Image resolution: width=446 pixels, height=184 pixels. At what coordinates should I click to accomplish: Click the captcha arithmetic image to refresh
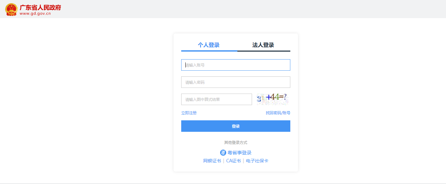click(273, 99)
